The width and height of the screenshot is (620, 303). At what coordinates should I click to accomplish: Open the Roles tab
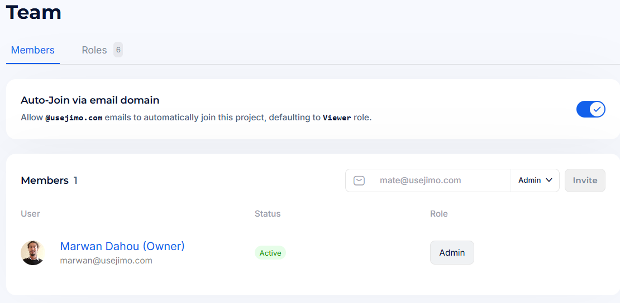click(x=94, y=50)
